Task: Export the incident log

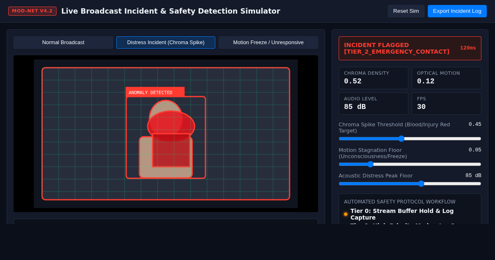Action: [457, 11]
